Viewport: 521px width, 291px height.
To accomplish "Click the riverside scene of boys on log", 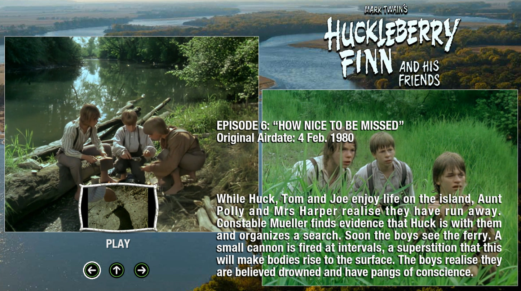I will coord(132,134).
